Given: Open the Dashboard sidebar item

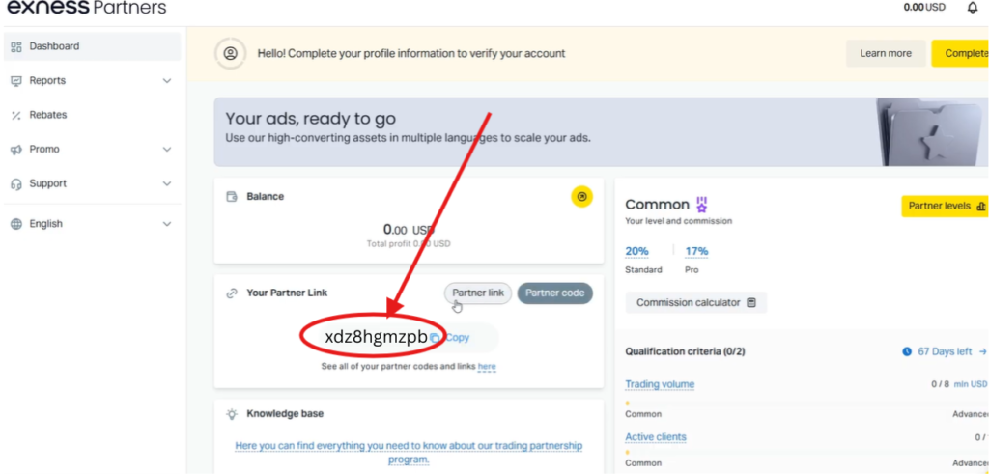Looking at the screenshot, I should 92,46.
